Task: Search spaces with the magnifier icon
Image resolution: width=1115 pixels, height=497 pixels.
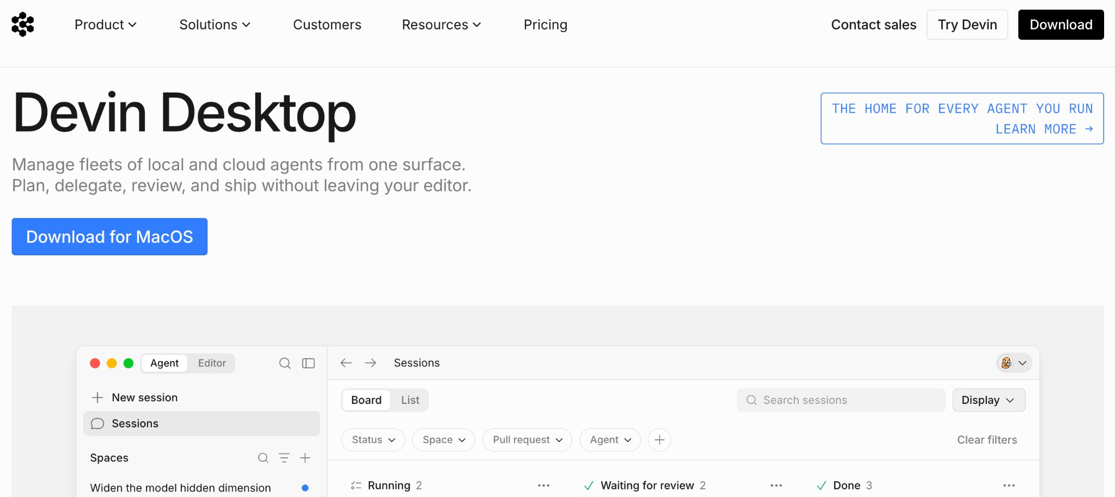Action: tap(263, 458)
